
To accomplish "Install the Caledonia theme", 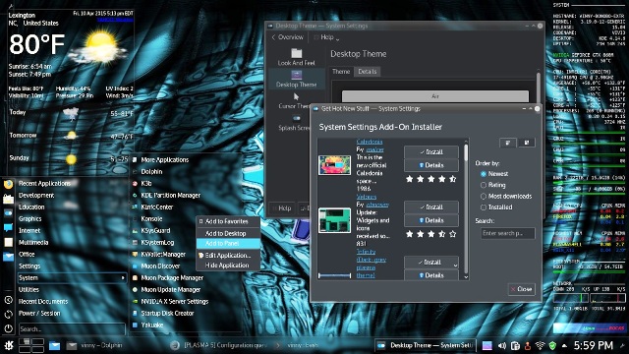I will [431, 152].
